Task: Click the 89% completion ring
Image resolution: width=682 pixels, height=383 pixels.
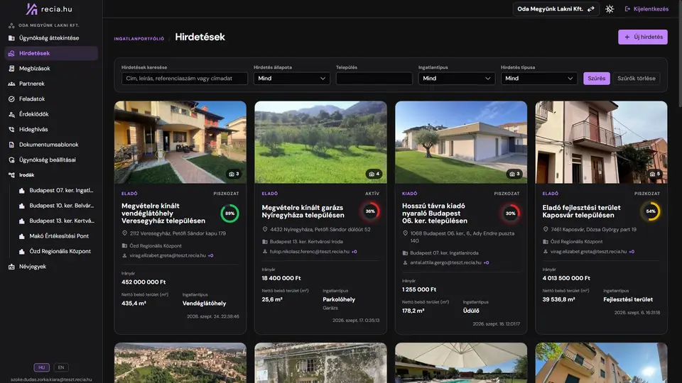Action: pyautogui.click(x=229, y=213)
